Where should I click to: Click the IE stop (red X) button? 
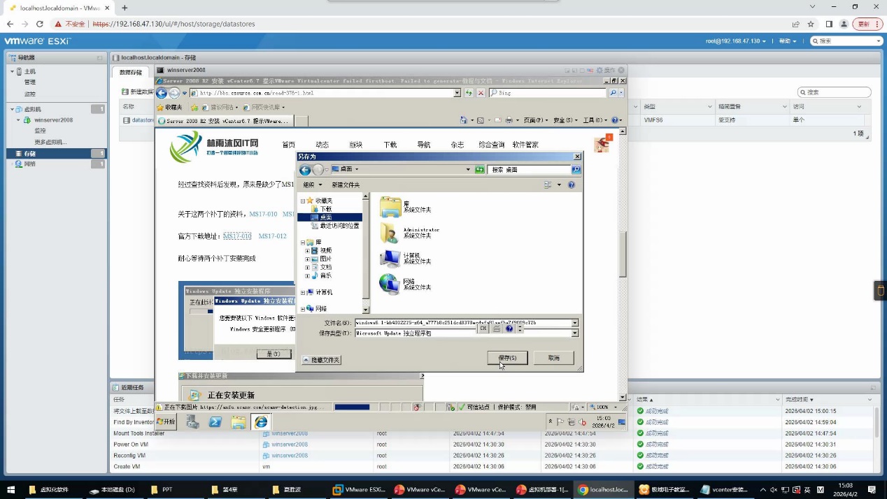coord(481,93)
